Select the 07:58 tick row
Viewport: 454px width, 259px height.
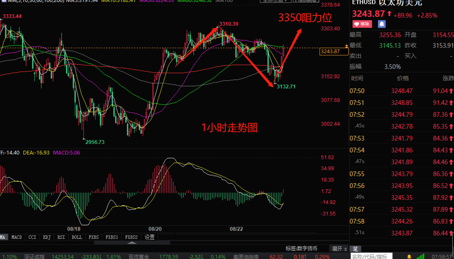point(402,221)
